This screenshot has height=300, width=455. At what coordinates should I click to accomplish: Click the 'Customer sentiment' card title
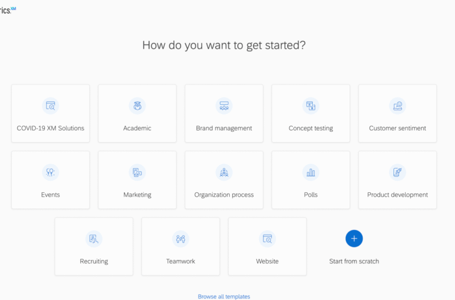[x=397, y=129]
